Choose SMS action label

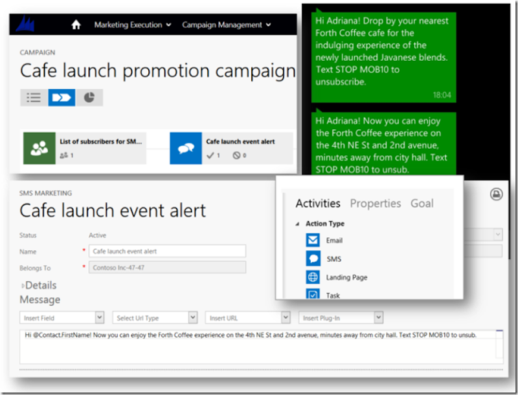coord(333,259)
